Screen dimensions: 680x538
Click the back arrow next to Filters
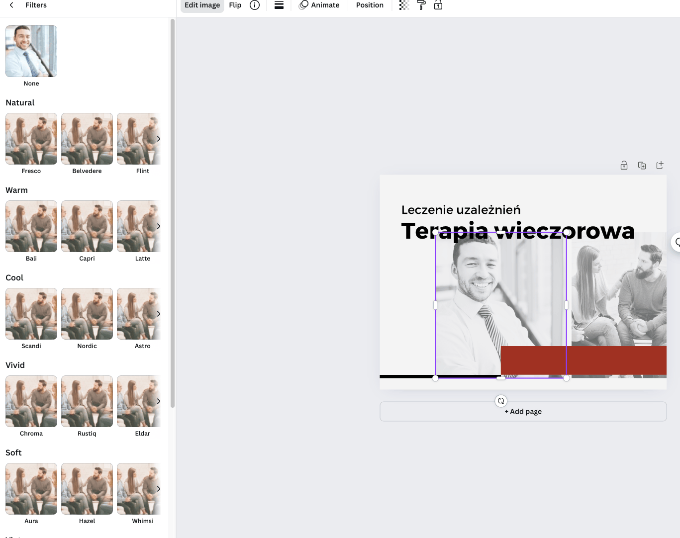tap(11, 5)
